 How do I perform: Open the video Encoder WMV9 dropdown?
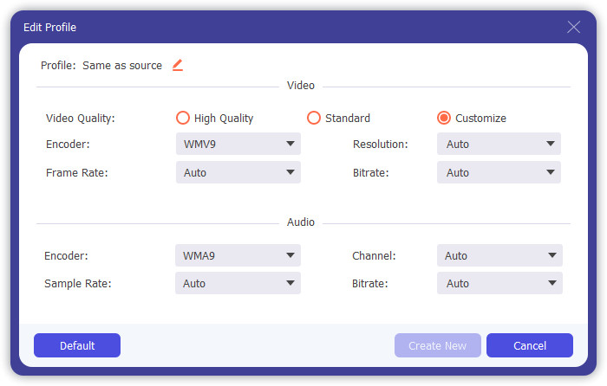click(x=238, y=144)
